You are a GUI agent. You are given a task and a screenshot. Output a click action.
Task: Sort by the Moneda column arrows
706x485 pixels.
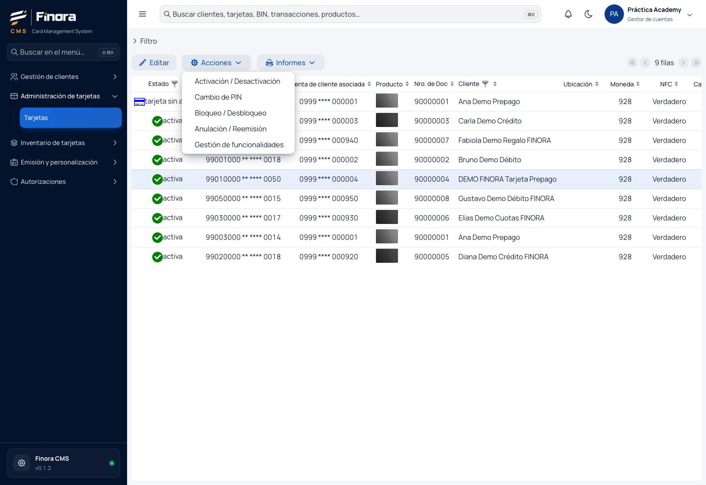coord(638,84)
